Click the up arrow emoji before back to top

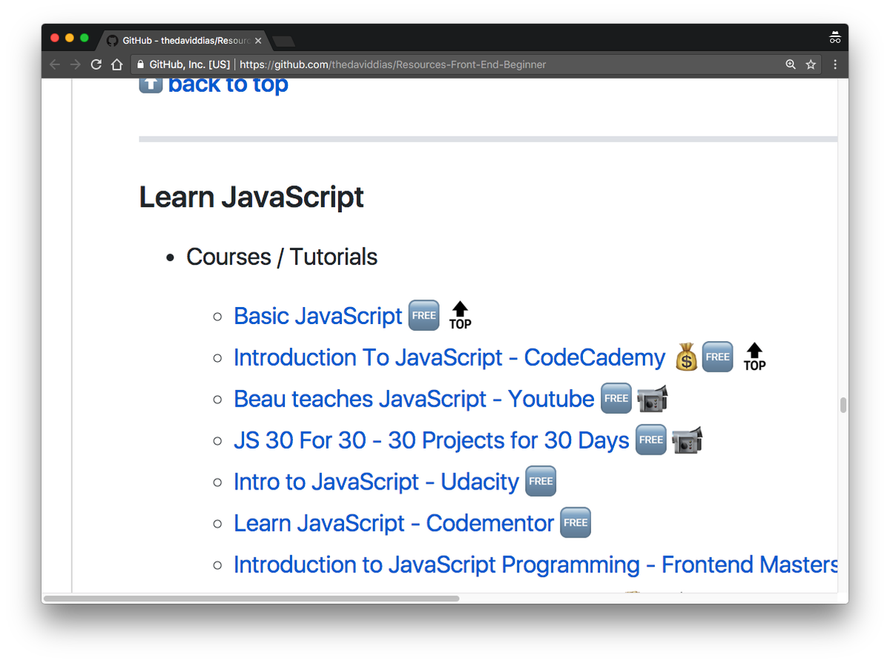151,84
